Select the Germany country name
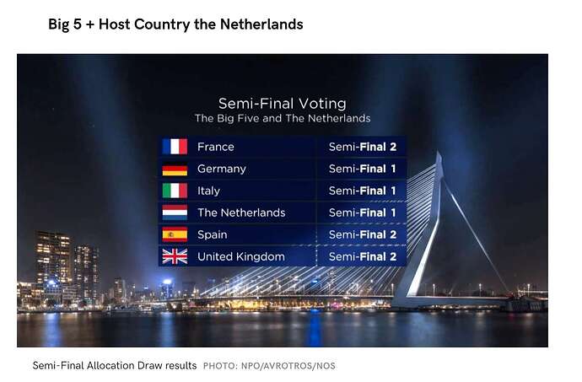582x382 pixels. coord(222,169)
